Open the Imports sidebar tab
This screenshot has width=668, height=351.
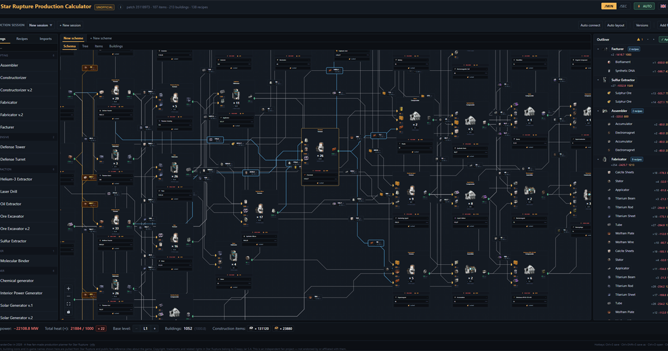coord(46,39)
